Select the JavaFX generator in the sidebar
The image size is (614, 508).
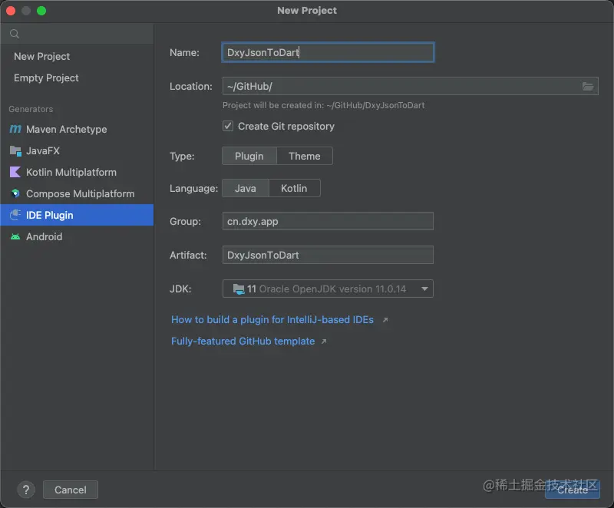[x=15, y=150]
